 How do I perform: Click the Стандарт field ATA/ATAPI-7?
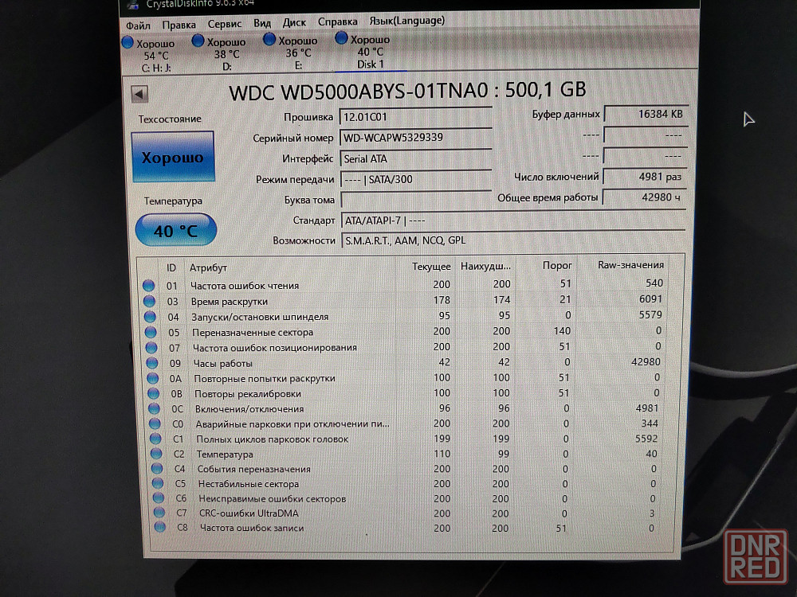click(x=513, y=220)
